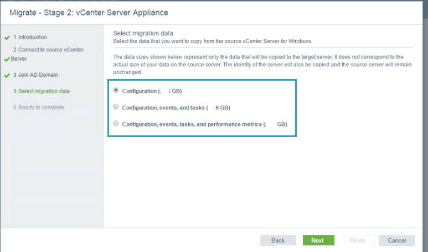Click the Migrate - Stage 2 dialog title

click(89, 12)
